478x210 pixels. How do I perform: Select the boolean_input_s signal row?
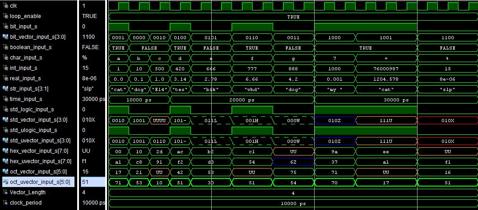coord(30,47)
